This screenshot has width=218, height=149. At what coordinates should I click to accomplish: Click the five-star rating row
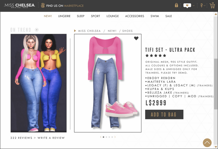point(156,56)
